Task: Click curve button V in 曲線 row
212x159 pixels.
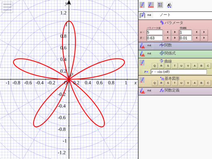Action: coord(188,66)
